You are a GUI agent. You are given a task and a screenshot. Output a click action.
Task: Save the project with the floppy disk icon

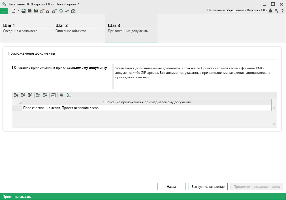[x=29, y=11]
